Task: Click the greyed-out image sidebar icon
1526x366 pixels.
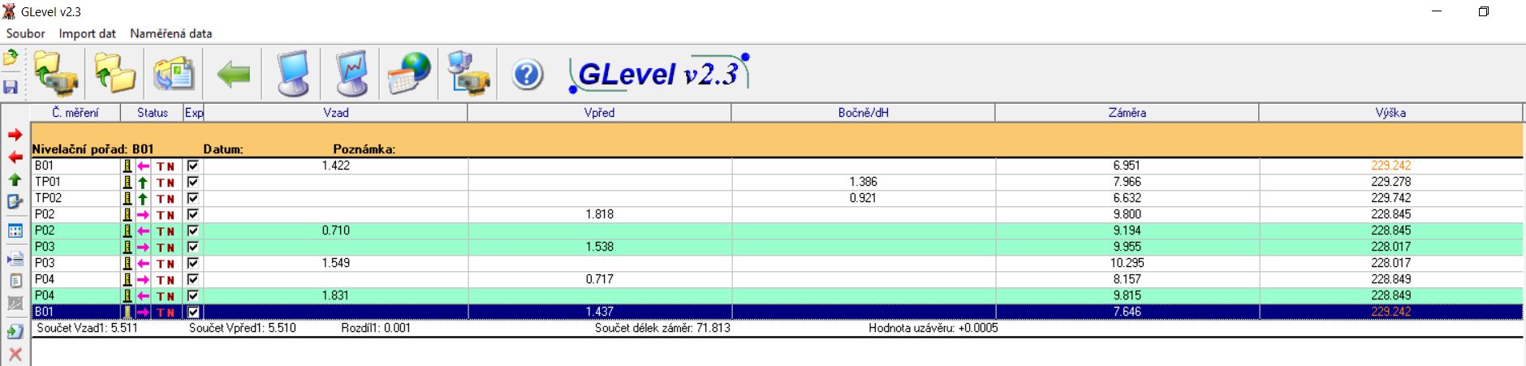Action: (x=15, y=303)
